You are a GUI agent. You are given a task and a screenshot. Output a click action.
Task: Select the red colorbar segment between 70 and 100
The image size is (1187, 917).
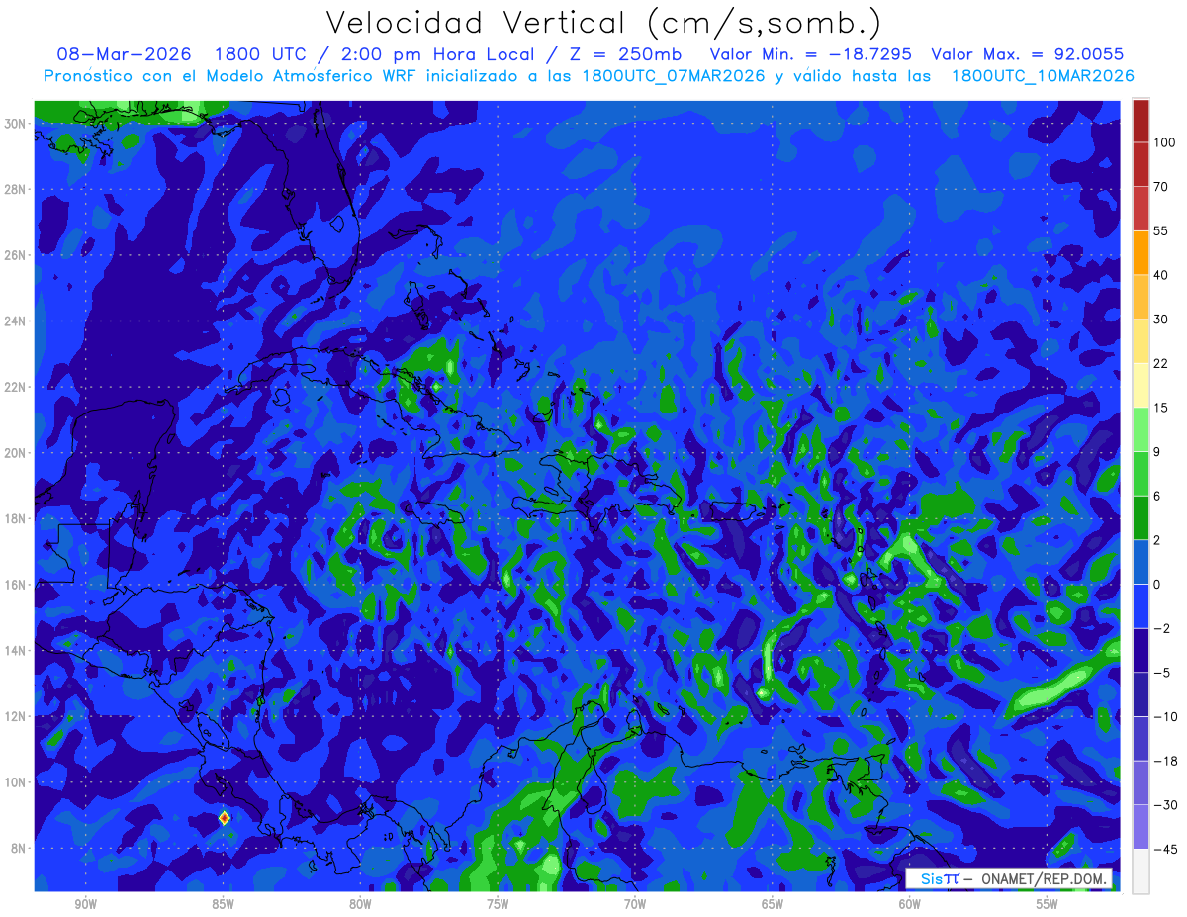click(x=1141, y=164)
